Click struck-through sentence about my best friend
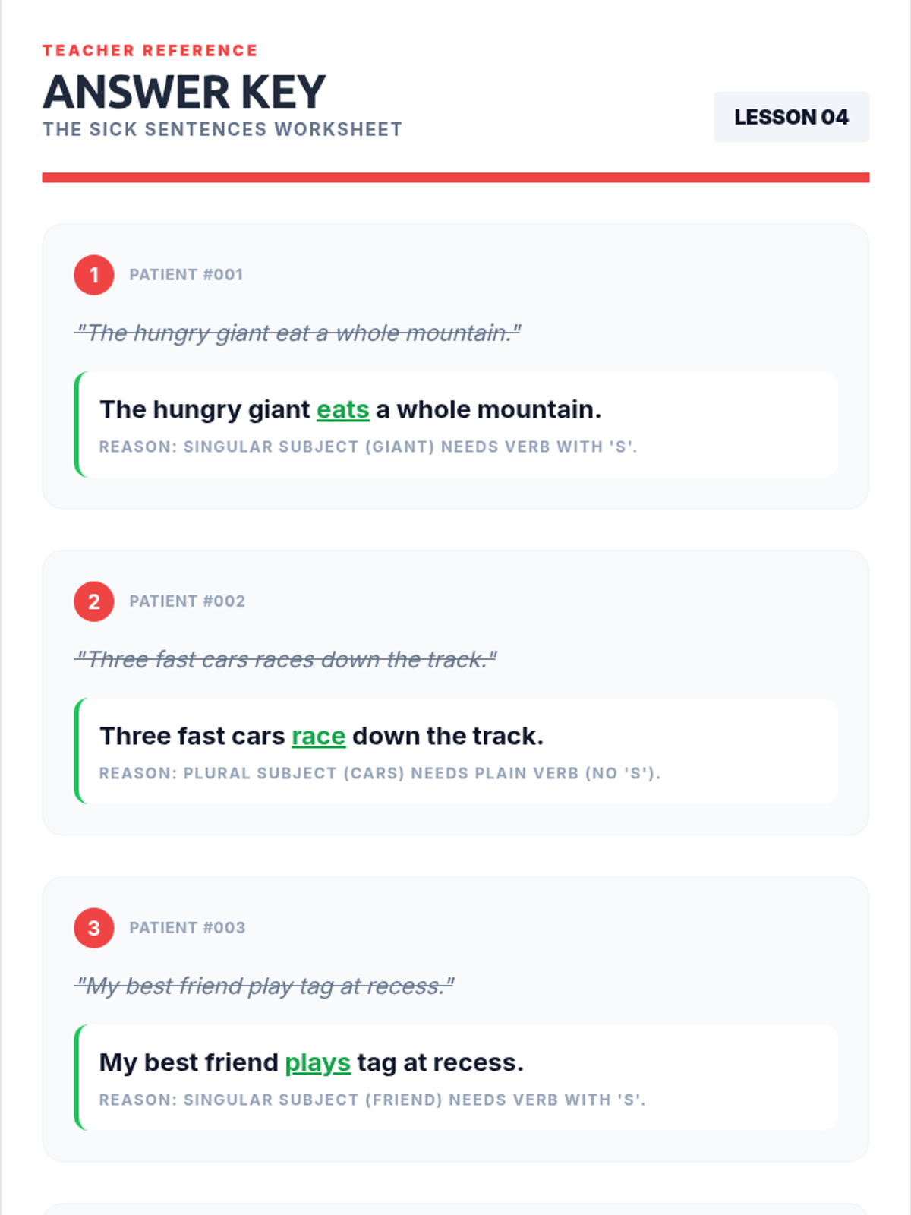The width and height of the screenshot is (911, 1215). (264, 986)
